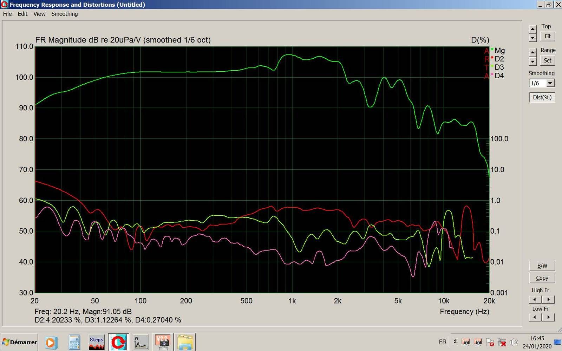Open the volume speaker tray icon
The width and height of the screenshot is (562, 351).
514,342
